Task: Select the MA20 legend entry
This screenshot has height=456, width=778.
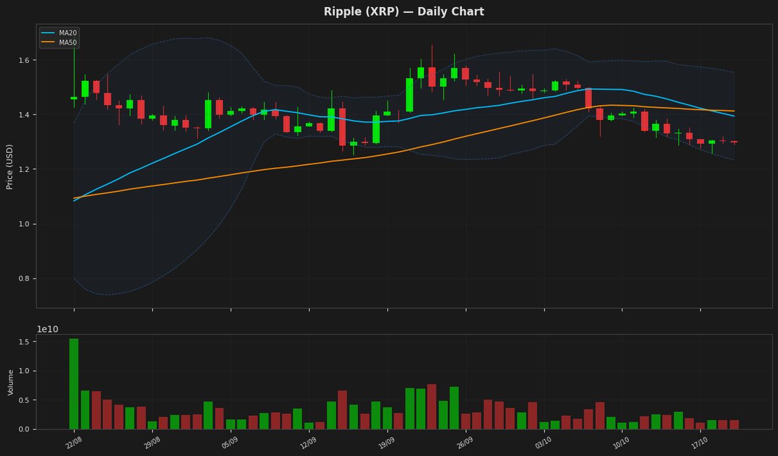Action: coord(60,32)
